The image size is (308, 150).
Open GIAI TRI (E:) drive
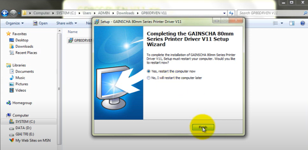[22, 134]
